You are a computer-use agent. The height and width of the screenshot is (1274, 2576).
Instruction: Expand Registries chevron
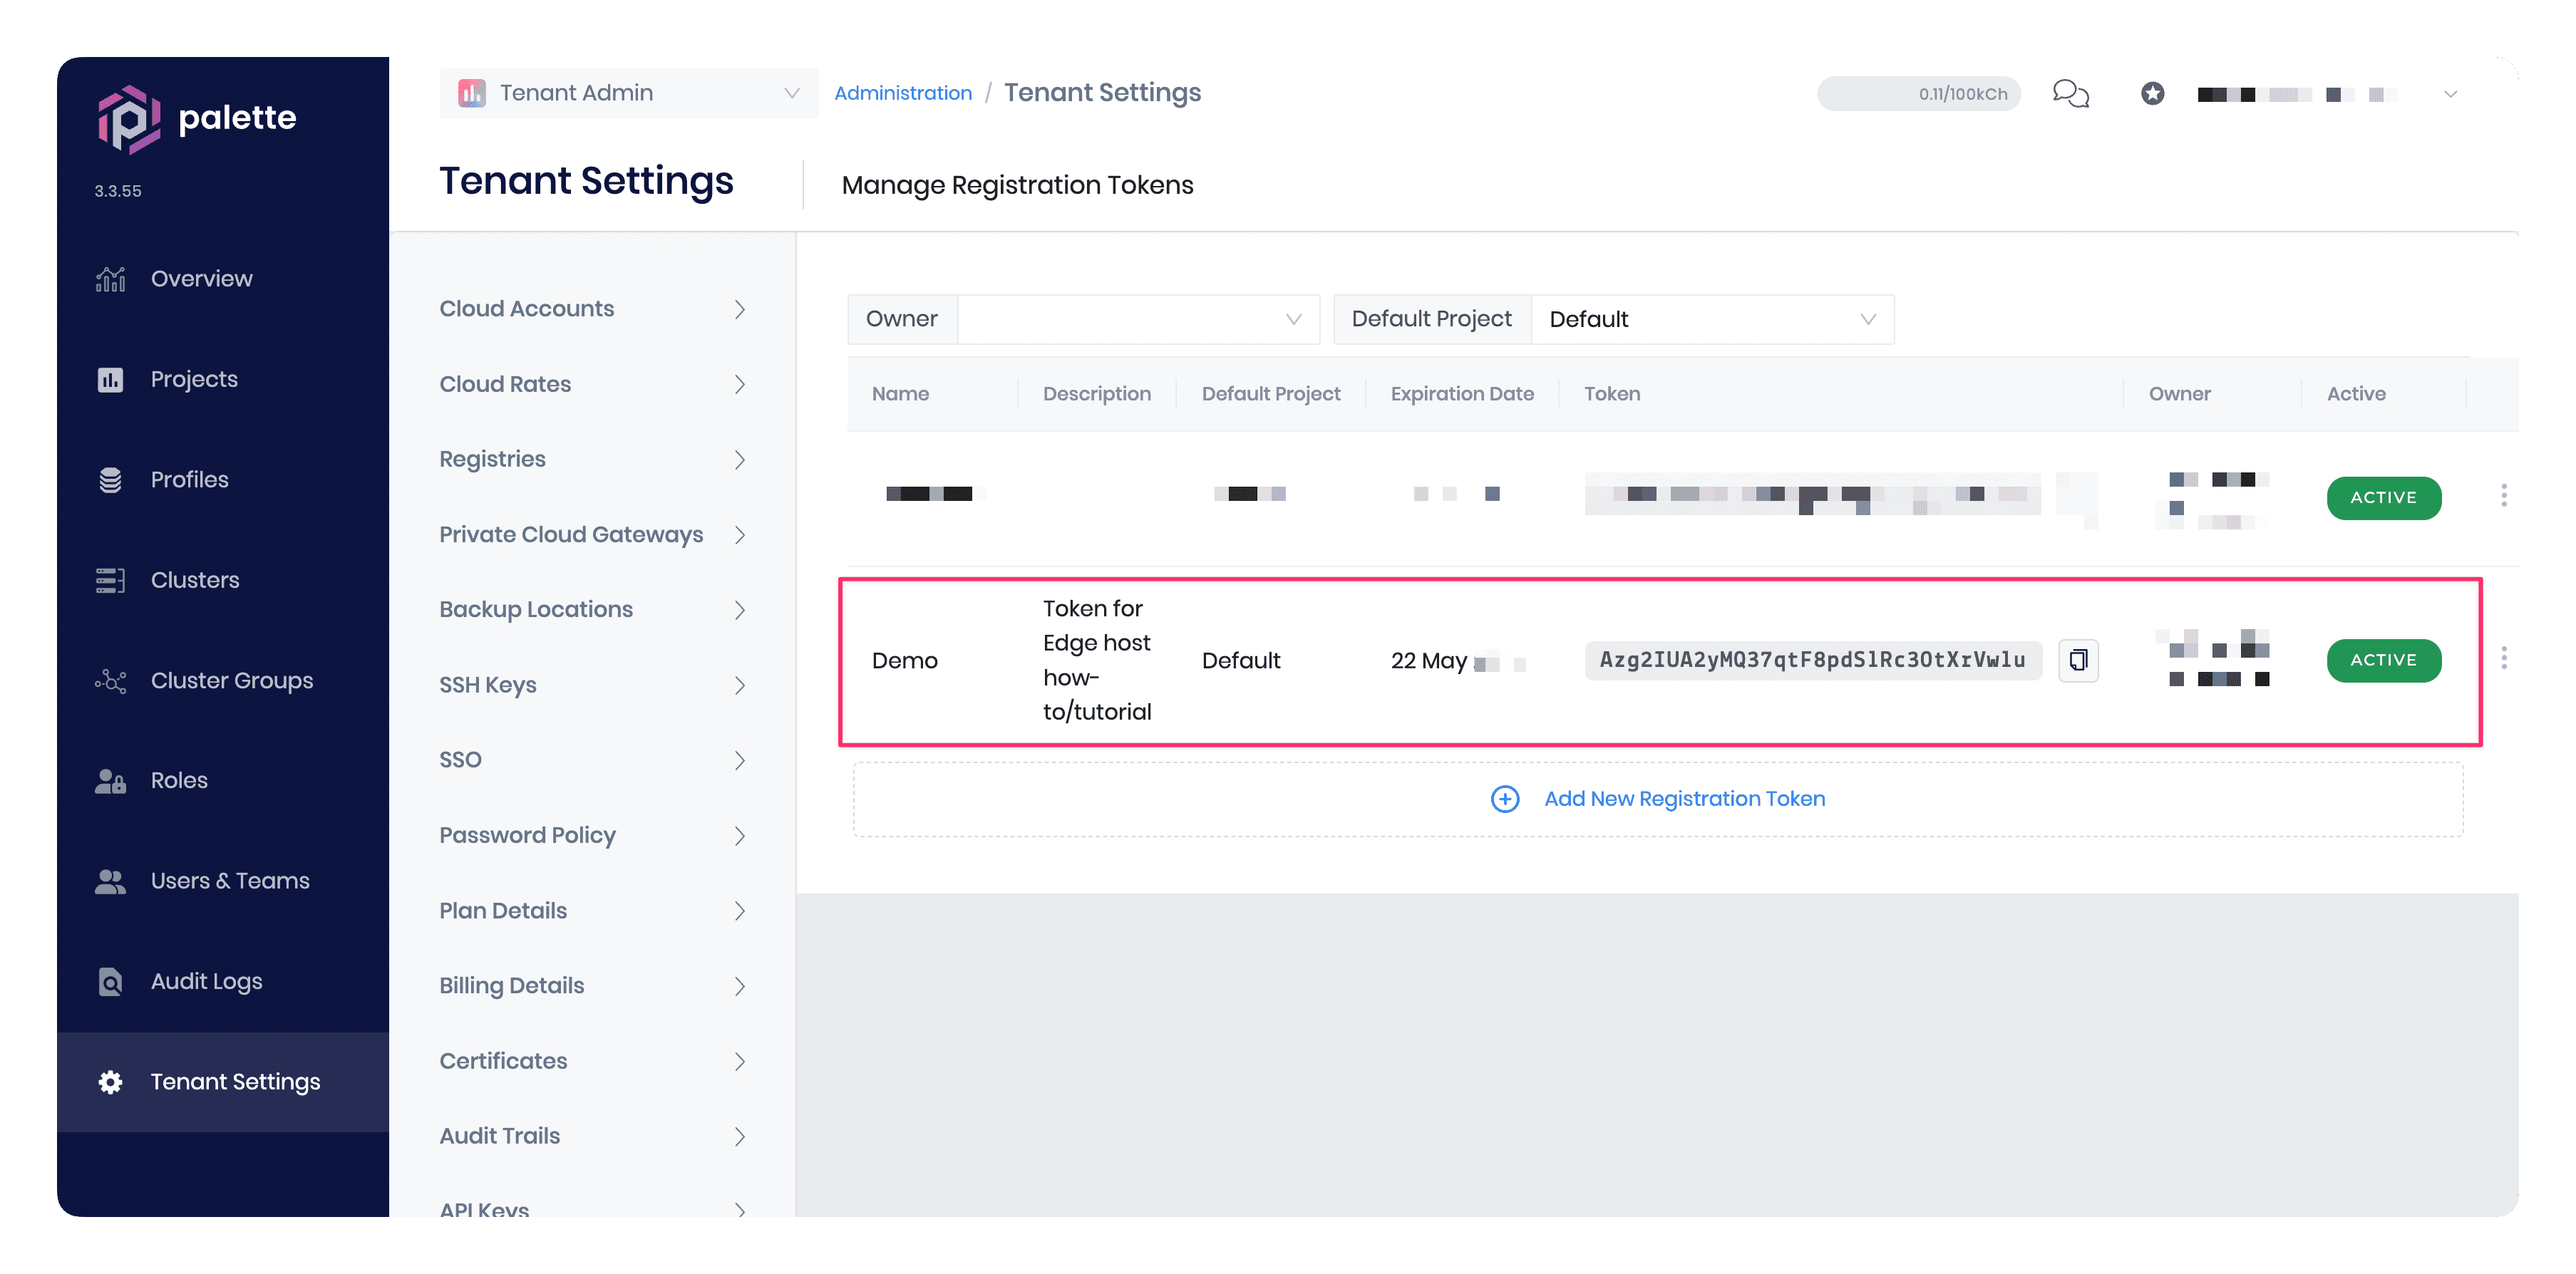tap(740, 460)
